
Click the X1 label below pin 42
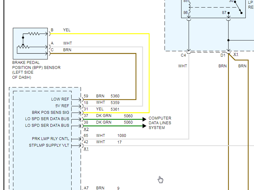pos(86,149)
